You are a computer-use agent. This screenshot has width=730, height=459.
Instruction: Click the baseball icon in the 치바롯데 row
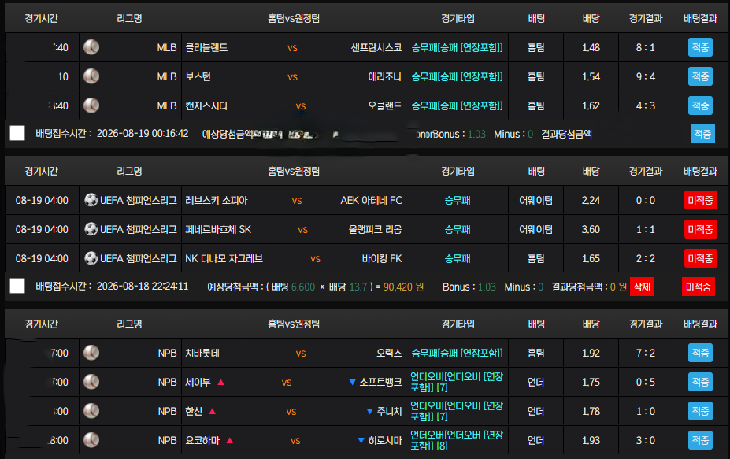[x=91, y=353]
